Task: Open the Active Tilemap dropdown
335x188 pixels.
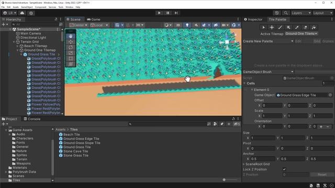Action: coord(301,33)
